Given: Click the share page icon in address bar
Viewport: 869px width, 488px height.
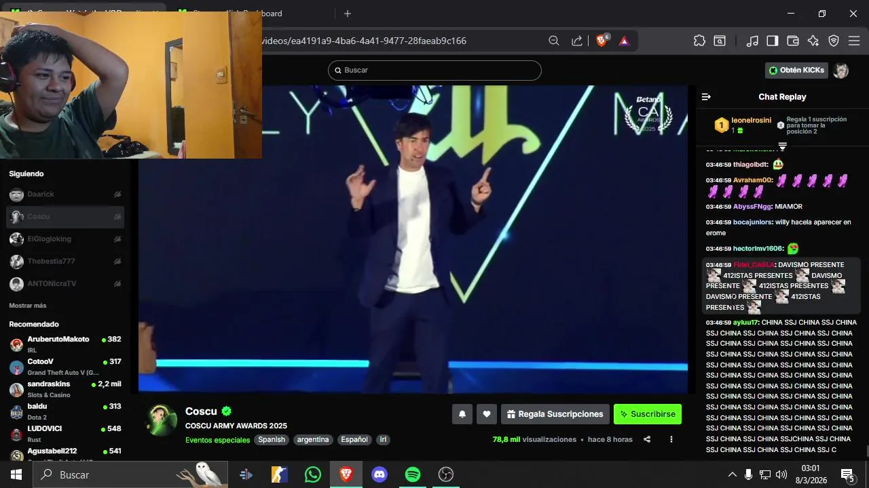Looking at the screenshot, I should 577,41.
